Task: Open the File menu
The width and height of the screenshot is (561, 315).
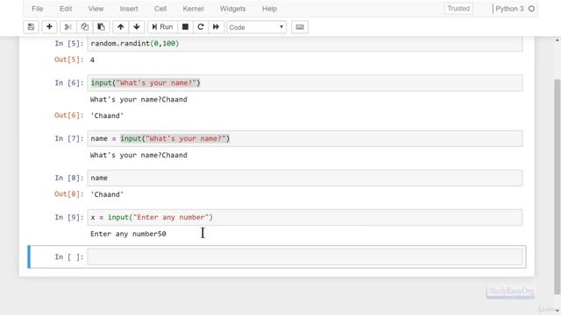Action: tap(37, 9)
